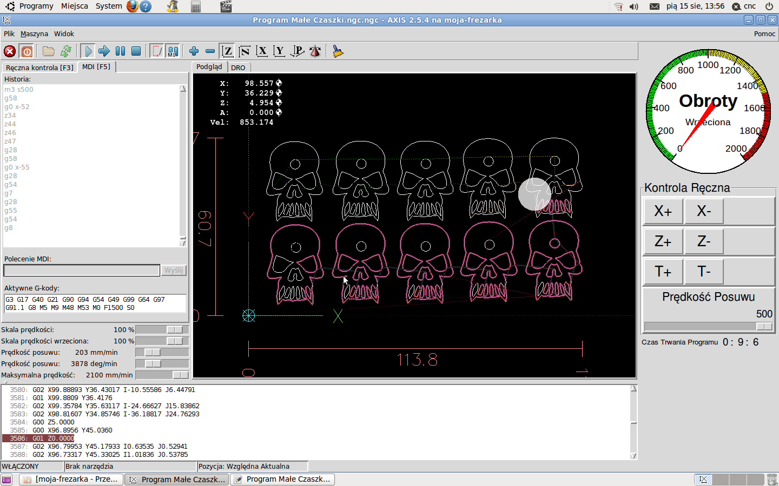Open the Pomoc menu
The image size is (779, 486).
pyautogui.click(x=764, y=33)
